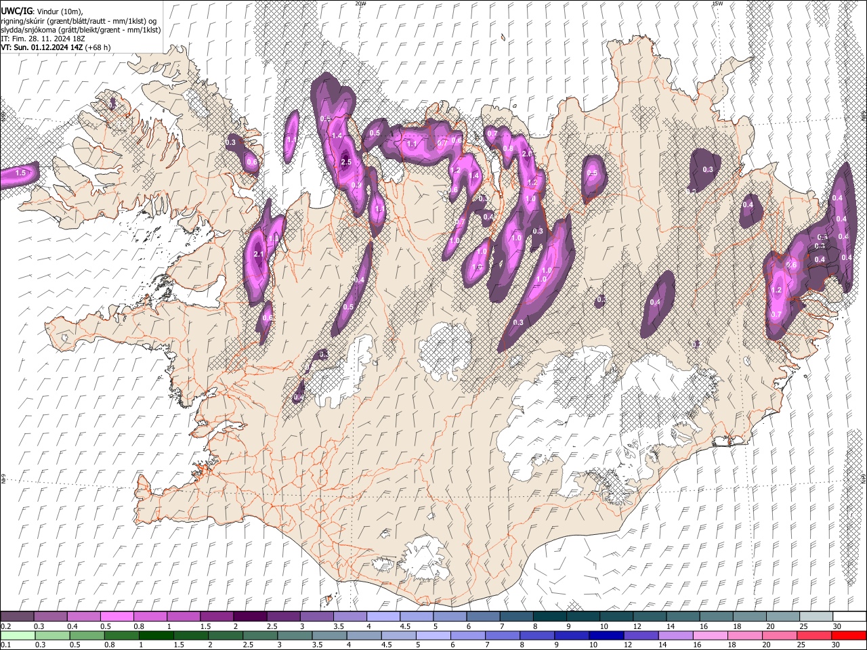Select lower legend light pink swatch at 16
The image size is (867, 650).
point(711,635)
